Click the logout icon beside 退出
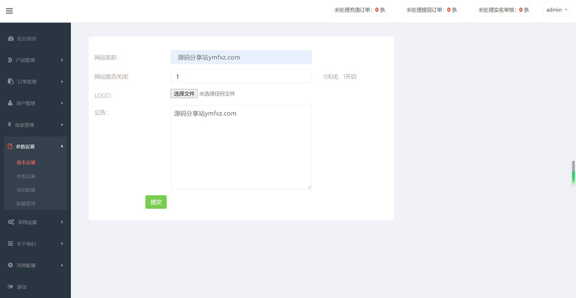The image size is (576, 298). tap(11, 287)
